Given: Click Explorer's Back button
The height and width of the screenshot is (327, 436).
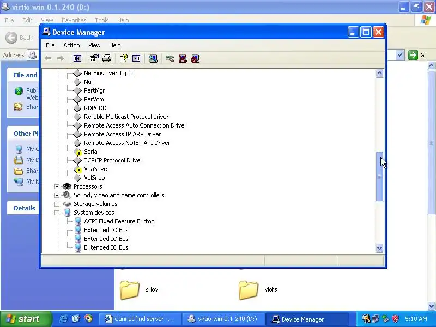Looking at the screenshot, I should pyautogui.click(x=19, y=38).
